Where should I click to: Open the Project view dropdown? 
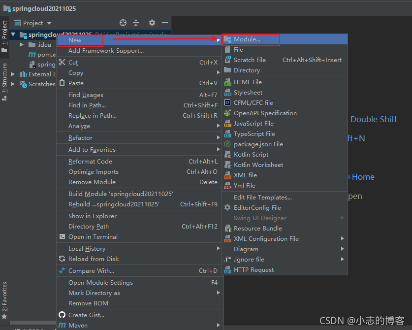click(x=49, y=23)
